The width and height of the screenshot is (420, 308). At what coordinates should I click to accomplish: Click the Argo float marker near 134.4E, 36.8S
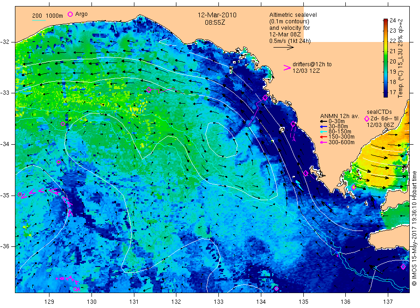click(x=276, y=288)
